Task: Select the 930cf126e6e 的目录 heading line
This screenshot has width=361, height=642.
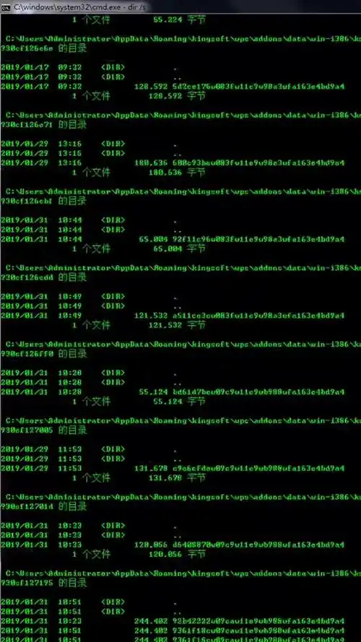Action: pyautogui.click(x=44, y=48)
